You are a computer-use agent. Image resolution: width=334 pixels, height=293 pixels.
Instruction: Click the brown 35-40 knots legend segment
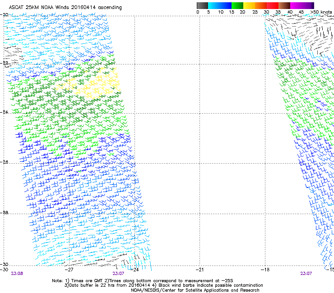[284, 5]
